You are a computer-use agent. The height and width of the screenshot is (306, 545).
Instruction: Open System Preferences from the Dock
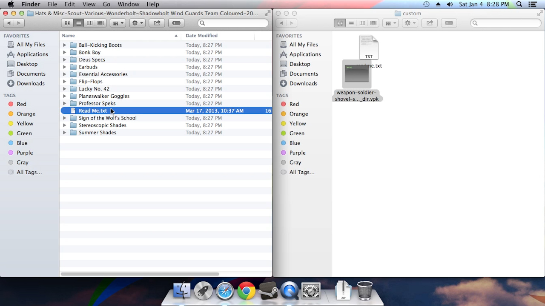pos(311,291)
